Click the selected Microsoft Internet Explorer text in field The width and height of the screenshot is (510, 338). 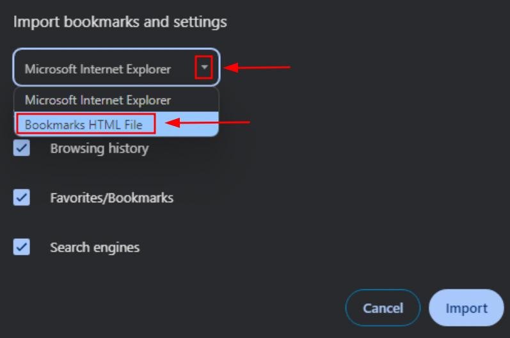click(98, 69)
